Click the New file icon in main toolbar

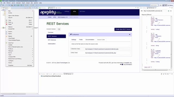pos(2,5)
